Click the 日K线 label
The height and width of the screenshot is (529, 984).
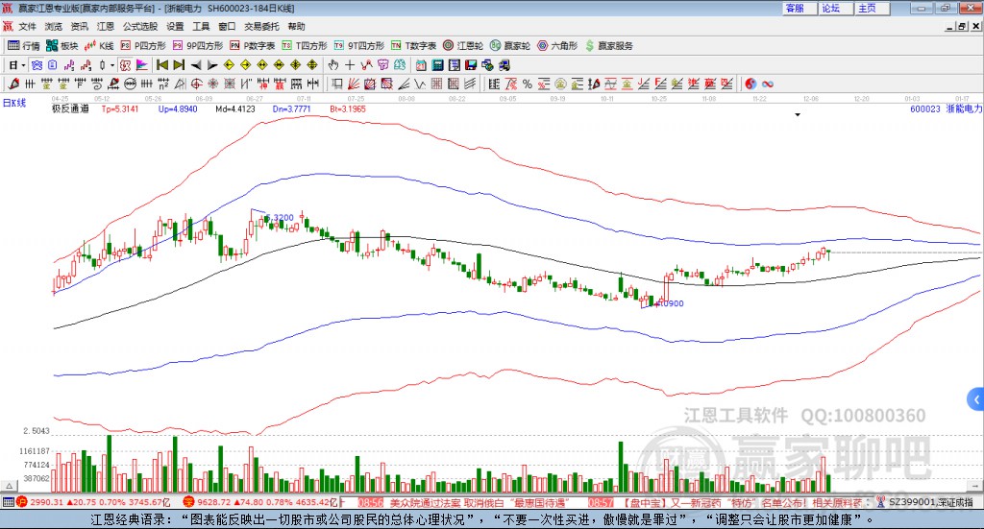pyautogui.click(x=14, y=103)
